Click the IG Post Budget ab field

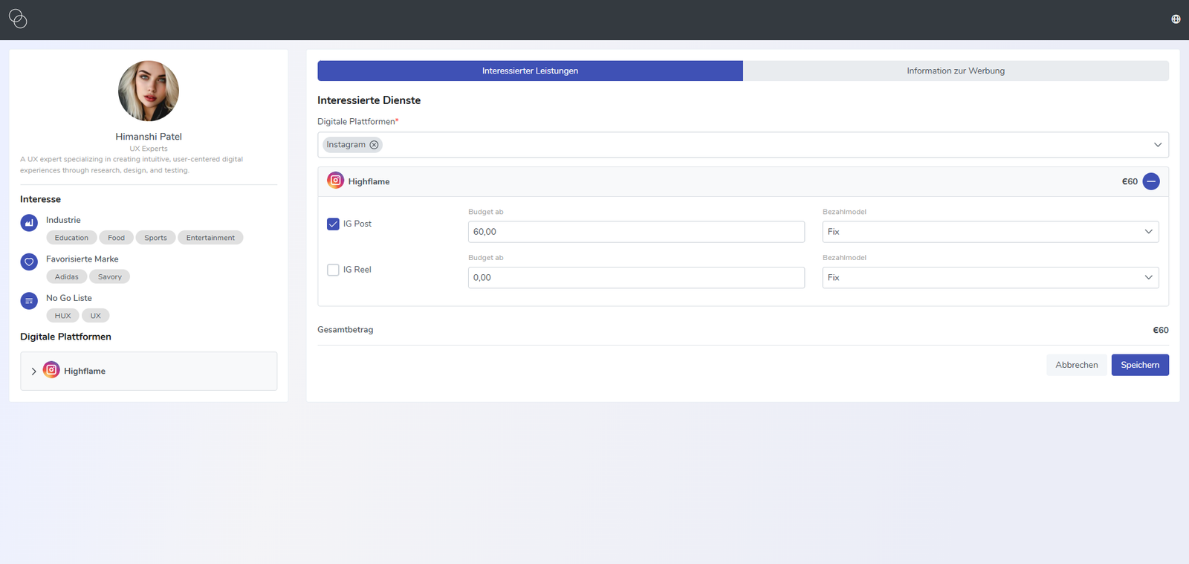[x=636, y=232]
